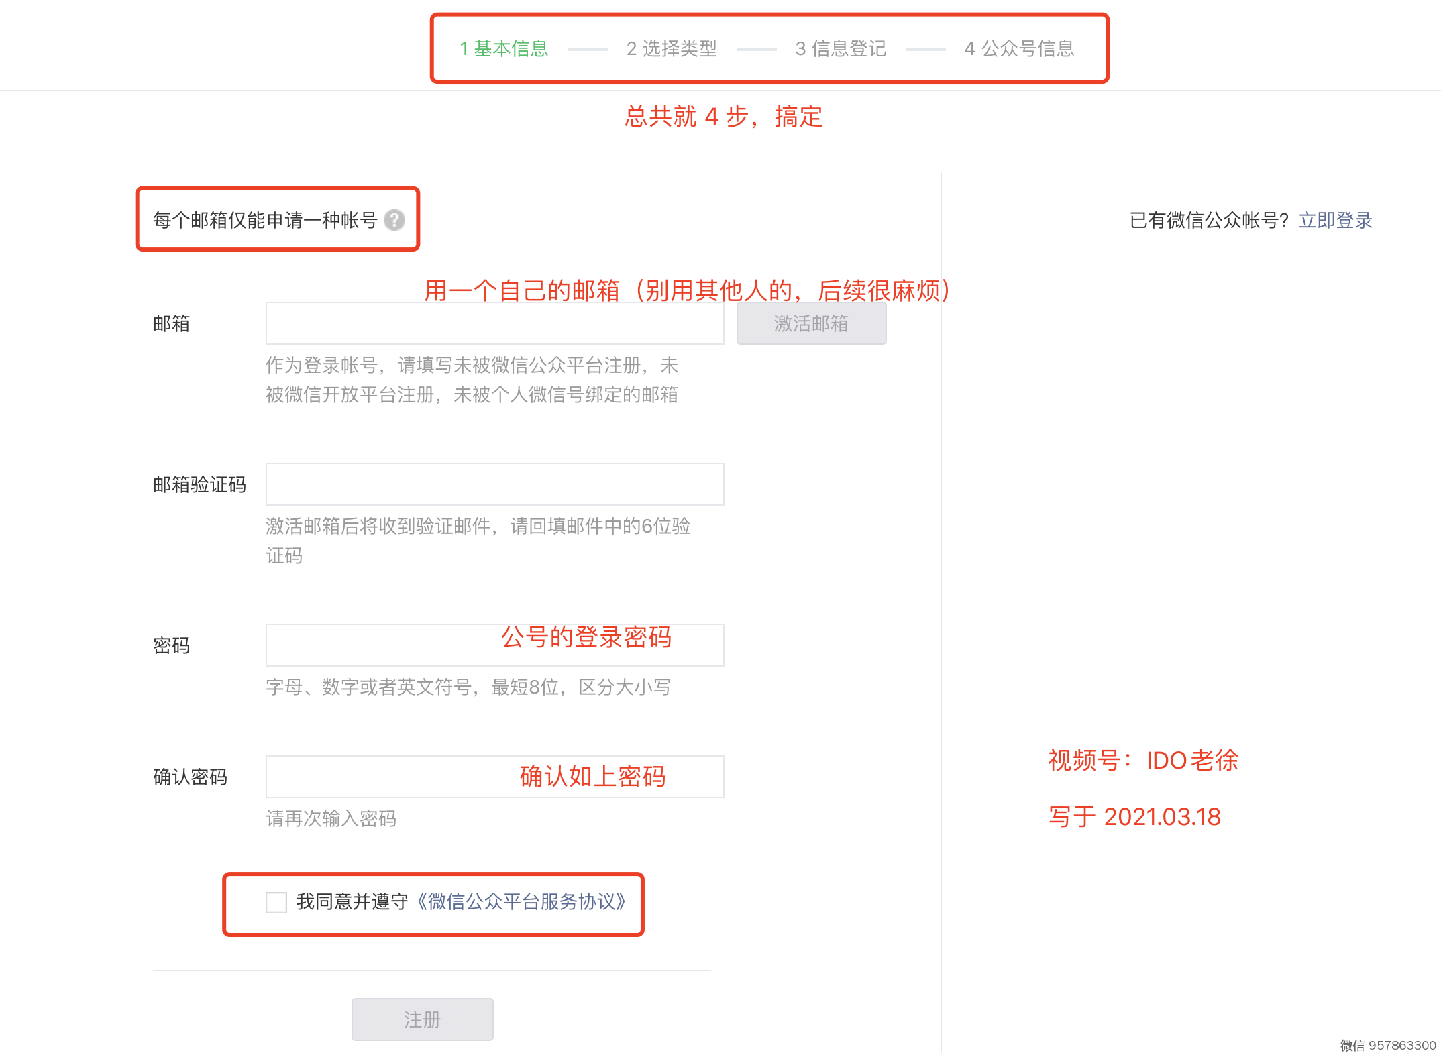Click the 每个邮箱仅能申请一种帐号 notice text
The width and height of the screenshot is (1441, 1053).
pyautogui.click(x=265, y=220)
